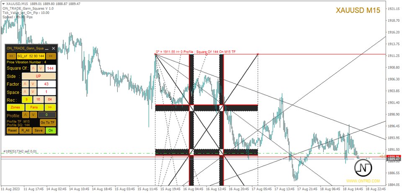Select the SQ_of 52 90 144 button
The height and width of the screenshot is (193, 402).
coord(31,56)
